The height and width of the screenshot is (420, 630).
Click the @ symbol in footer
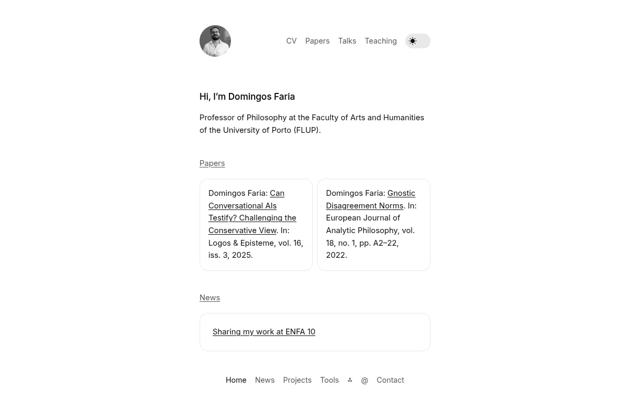tap(364, 380)
